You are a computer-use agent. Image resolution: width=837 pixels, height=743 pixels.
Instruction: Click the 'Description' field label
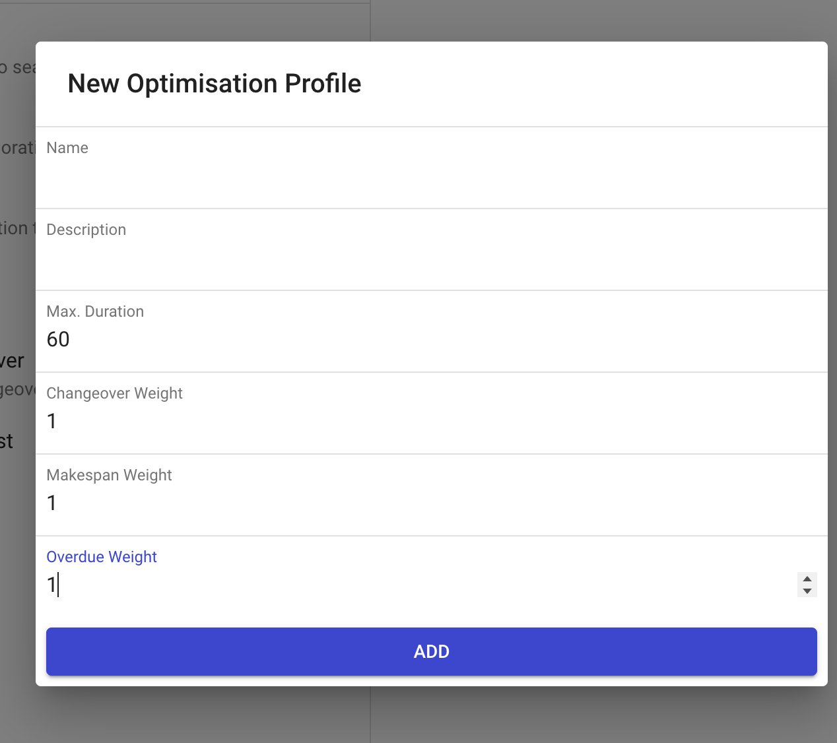(86, 230)
